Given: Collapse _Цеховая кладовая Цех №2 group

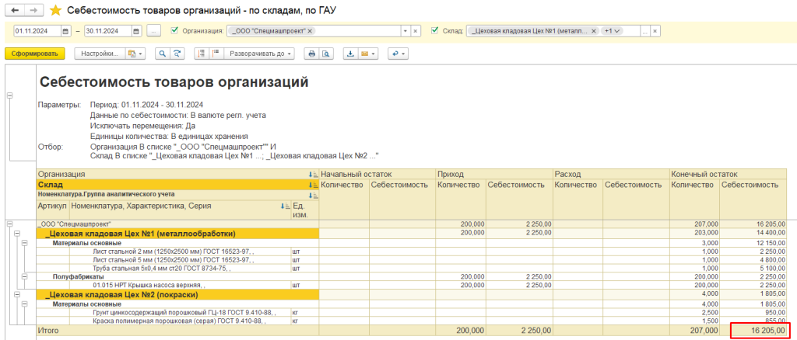Looking at the screenshot, I should [x=17, y=294].
